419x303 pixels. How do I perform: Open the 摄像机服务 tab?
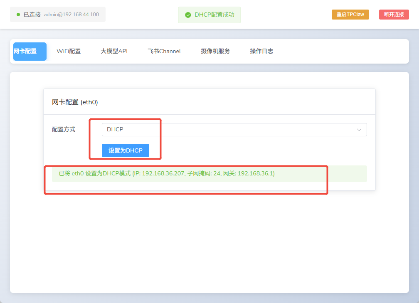tap(215, 52)
